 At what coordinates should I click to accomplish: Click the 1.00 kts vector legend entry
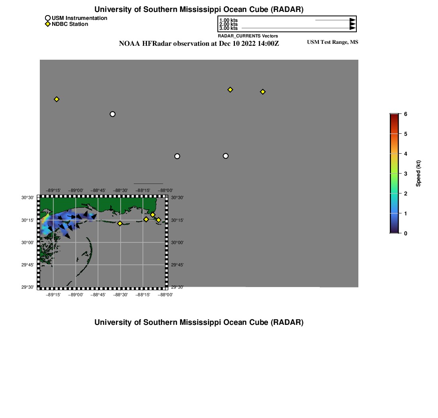coord(229,20)
